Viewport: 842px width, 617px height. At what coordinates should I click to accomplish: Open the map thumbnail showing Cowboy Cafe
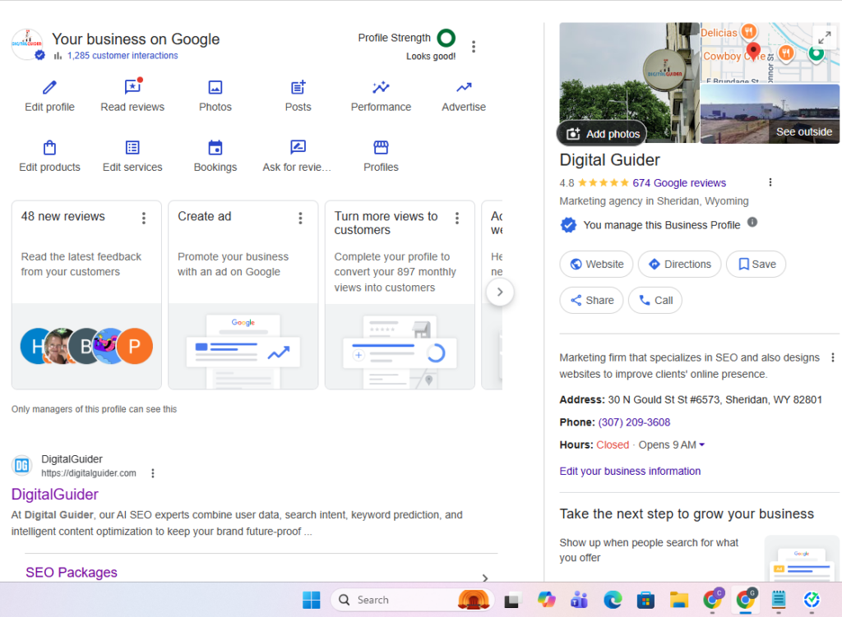coord(770,53)
